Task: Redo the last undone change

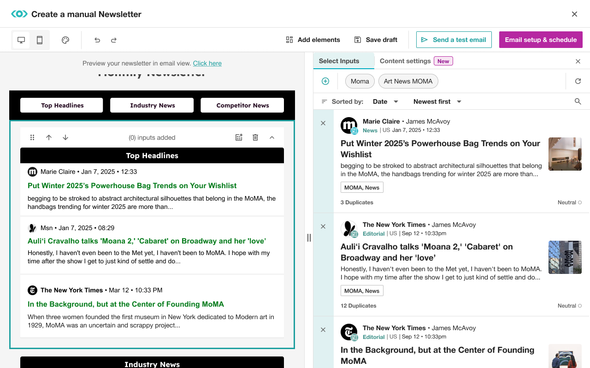Action: [x=113, y=40]
